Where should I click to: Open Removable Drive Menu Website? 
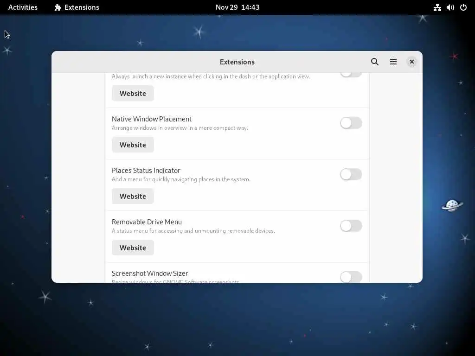(133, 248)
